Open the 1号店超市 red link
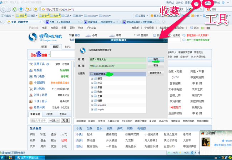The width and height of the screenshot is (232, 160). (175, 107)
